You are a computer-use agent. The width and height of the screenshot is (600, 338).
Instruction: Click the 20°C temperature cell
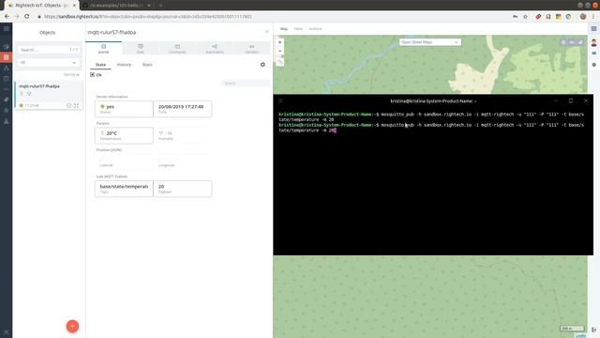(x=124, y=135)
